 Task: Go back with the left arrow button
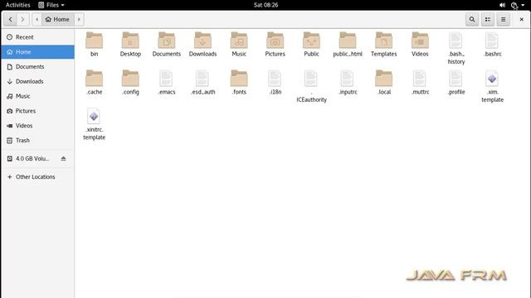point(11,20)
